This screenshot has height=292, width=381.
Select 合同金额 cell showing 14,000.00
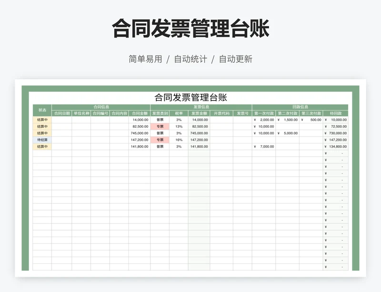click(x=140, y=120)
